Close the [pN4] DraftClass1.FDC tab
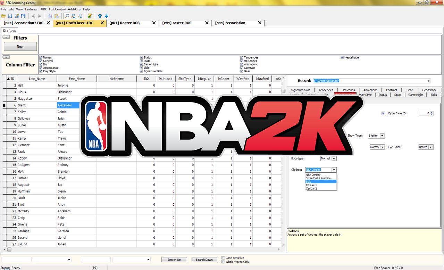 coord(102,23)
